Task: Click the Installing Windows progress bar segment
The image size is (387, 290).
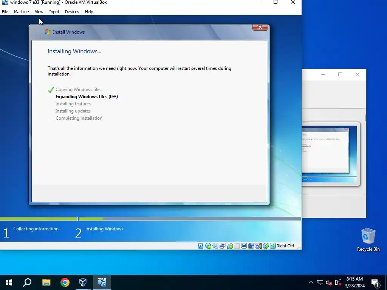Action: (x=190, y=219)
